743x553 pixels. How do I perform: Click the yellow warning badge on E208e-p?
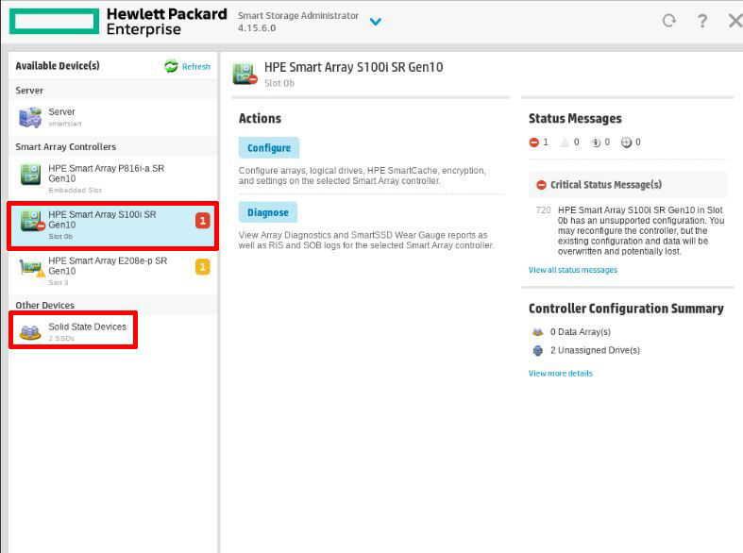coord(202,267)
